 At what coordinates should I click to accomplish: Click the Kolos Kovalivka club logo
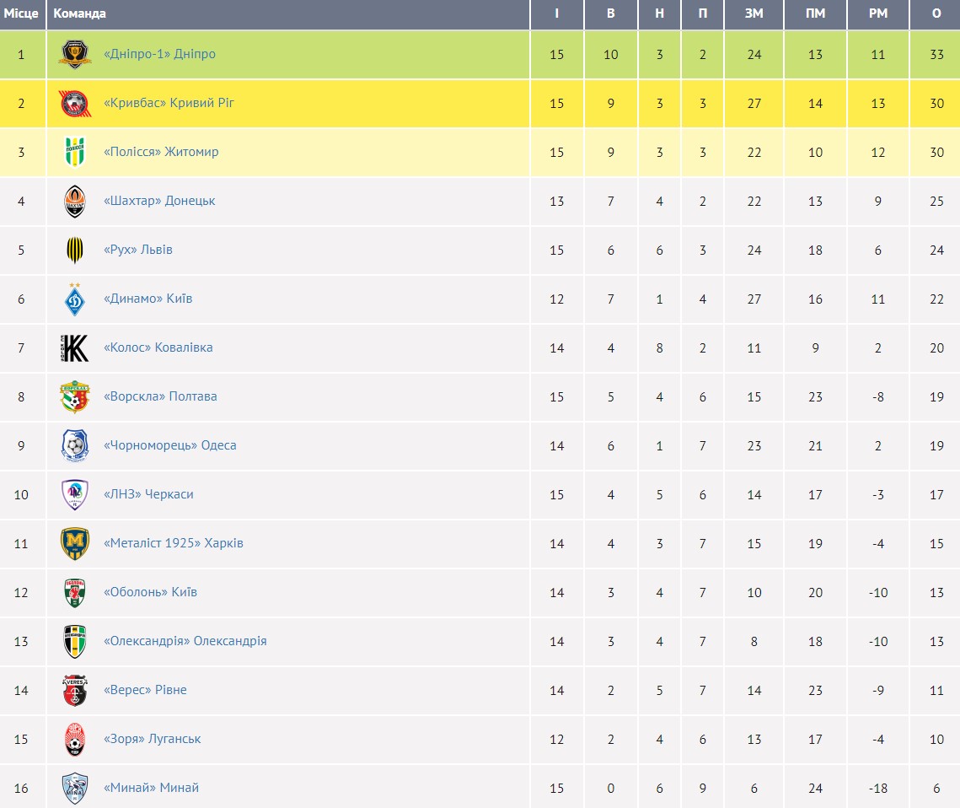click(74, 348)
